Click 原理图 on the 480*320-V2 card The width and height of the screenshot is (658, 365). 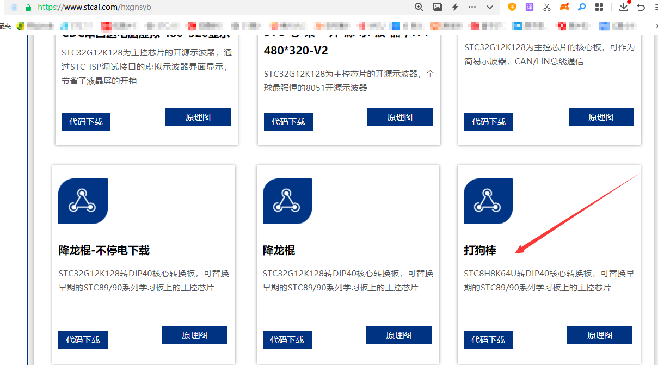tap(400, 117)
